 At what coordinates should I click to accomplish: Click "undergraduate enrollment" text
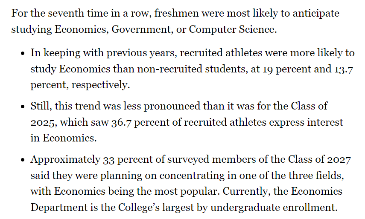coord(273,207)
